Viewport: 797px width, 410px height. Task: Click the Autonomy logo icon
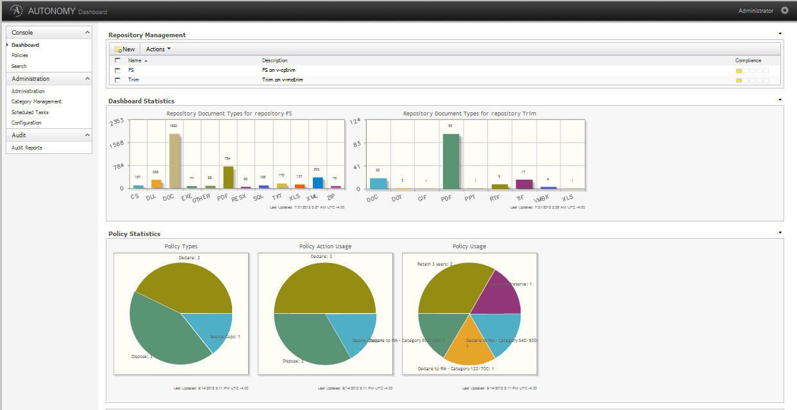(17, 10)
